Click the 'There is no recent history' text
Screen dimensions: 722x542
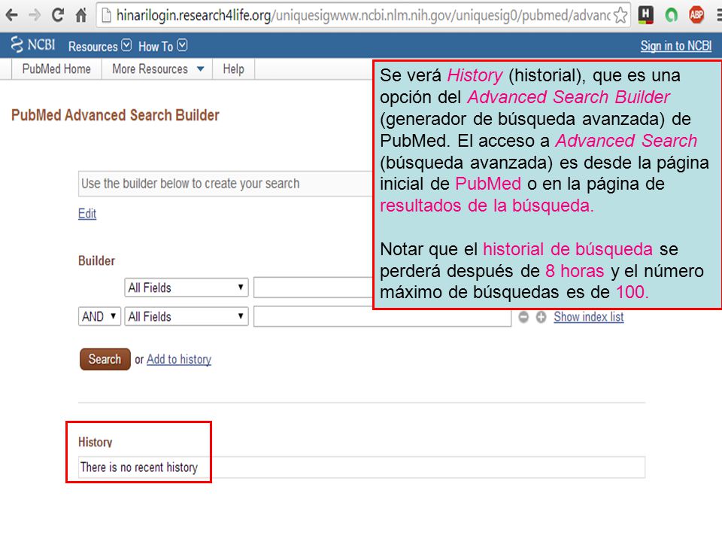pos(138,467)
